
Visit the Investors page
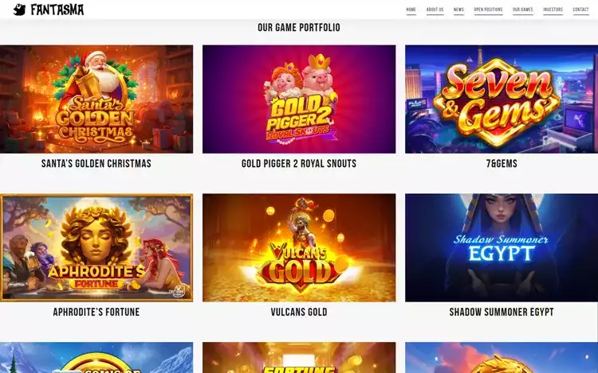coord(553,10)
